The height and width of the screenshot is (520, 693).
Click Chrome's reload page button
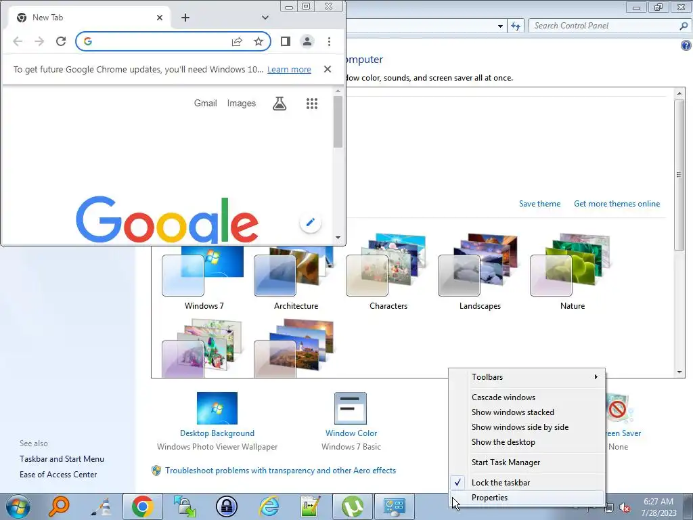coord(61,41)
